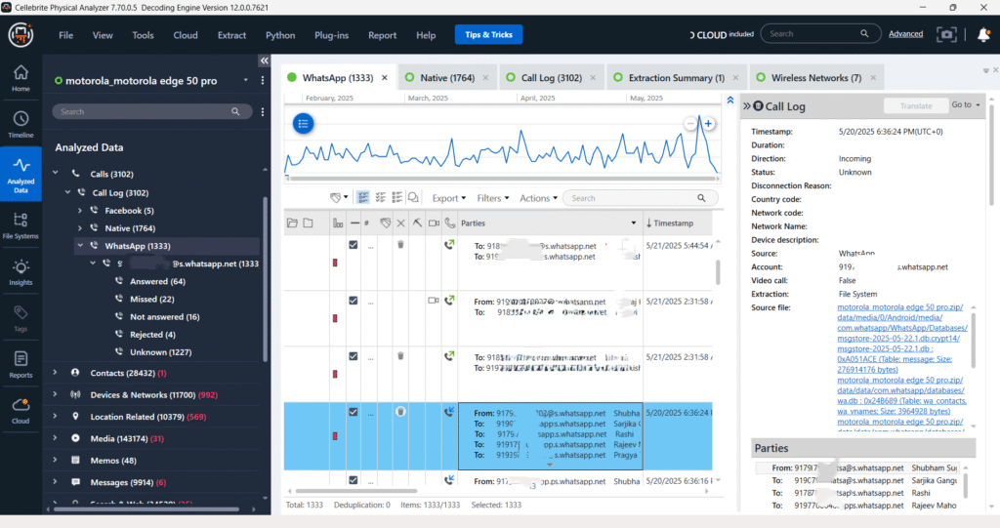Open the Go to dropdown

pyautogui.click(x=966, y=105)
